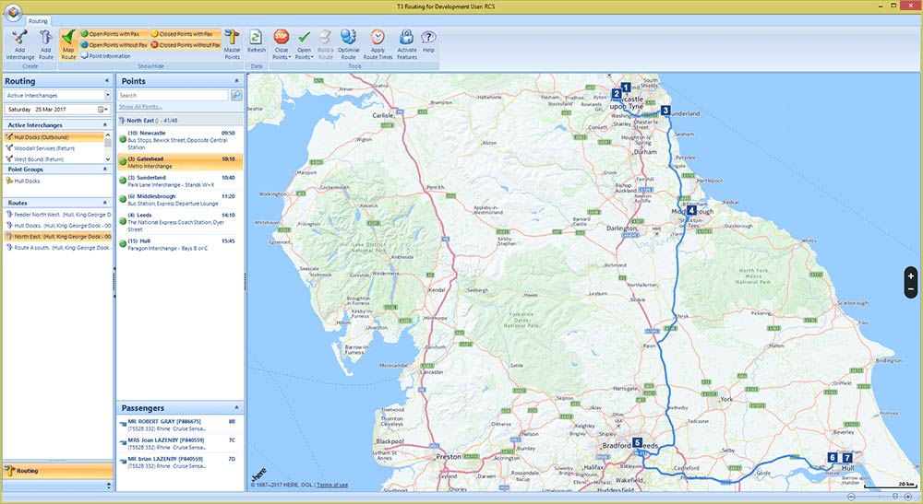
Task: Toggle Closed Points without Pax
Action: [185, 44]
